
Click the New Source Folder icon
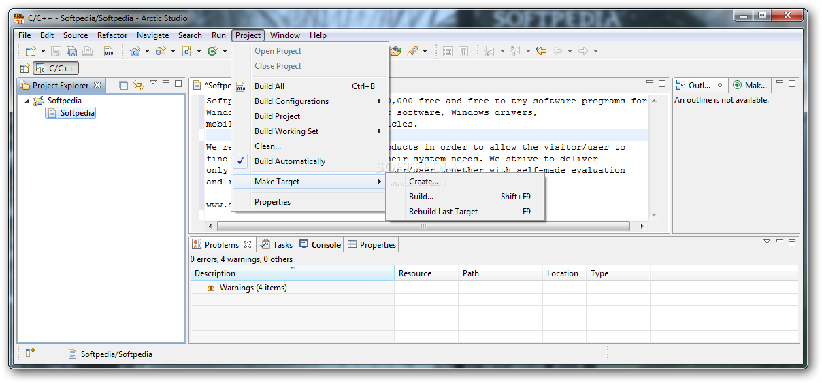[x=161, y=51]
